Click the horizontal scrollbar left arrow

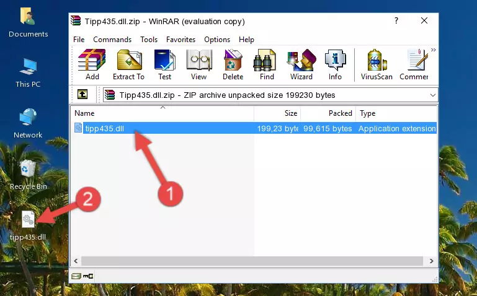tap(76, 261)
